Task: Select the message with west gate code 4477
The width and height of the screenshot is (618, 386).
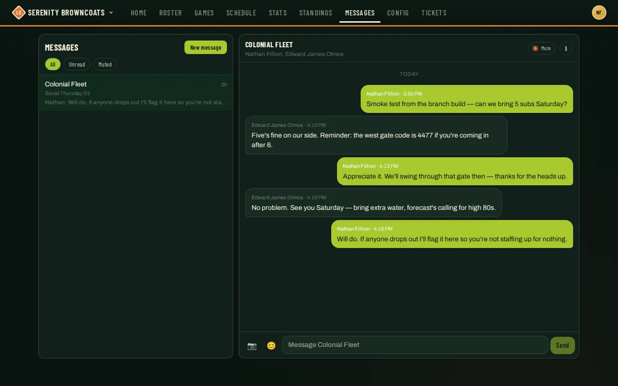Action: (x=376, y=135)
